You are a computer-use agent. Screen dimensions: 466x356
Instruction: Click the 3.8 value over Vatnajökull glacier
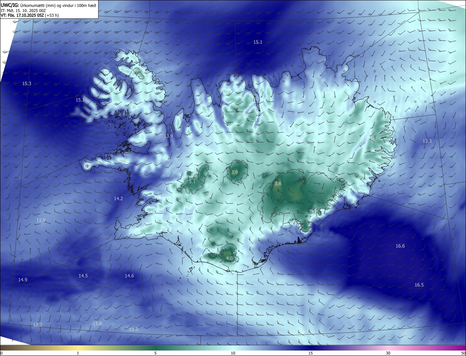[278, 184]
